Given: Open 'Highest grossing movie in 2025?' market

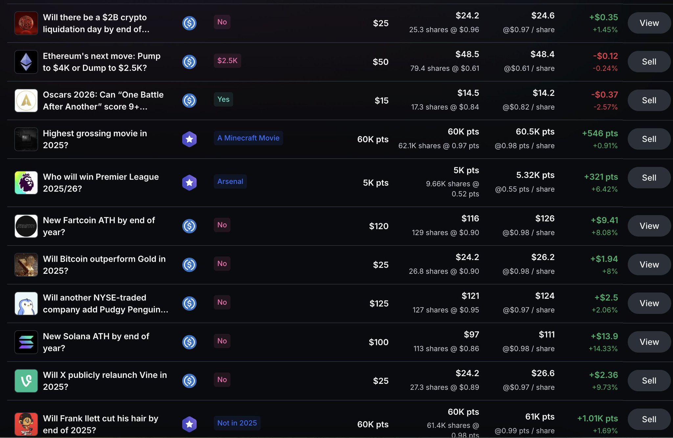Looking at the screenshot, I should (x=95, y=139).
